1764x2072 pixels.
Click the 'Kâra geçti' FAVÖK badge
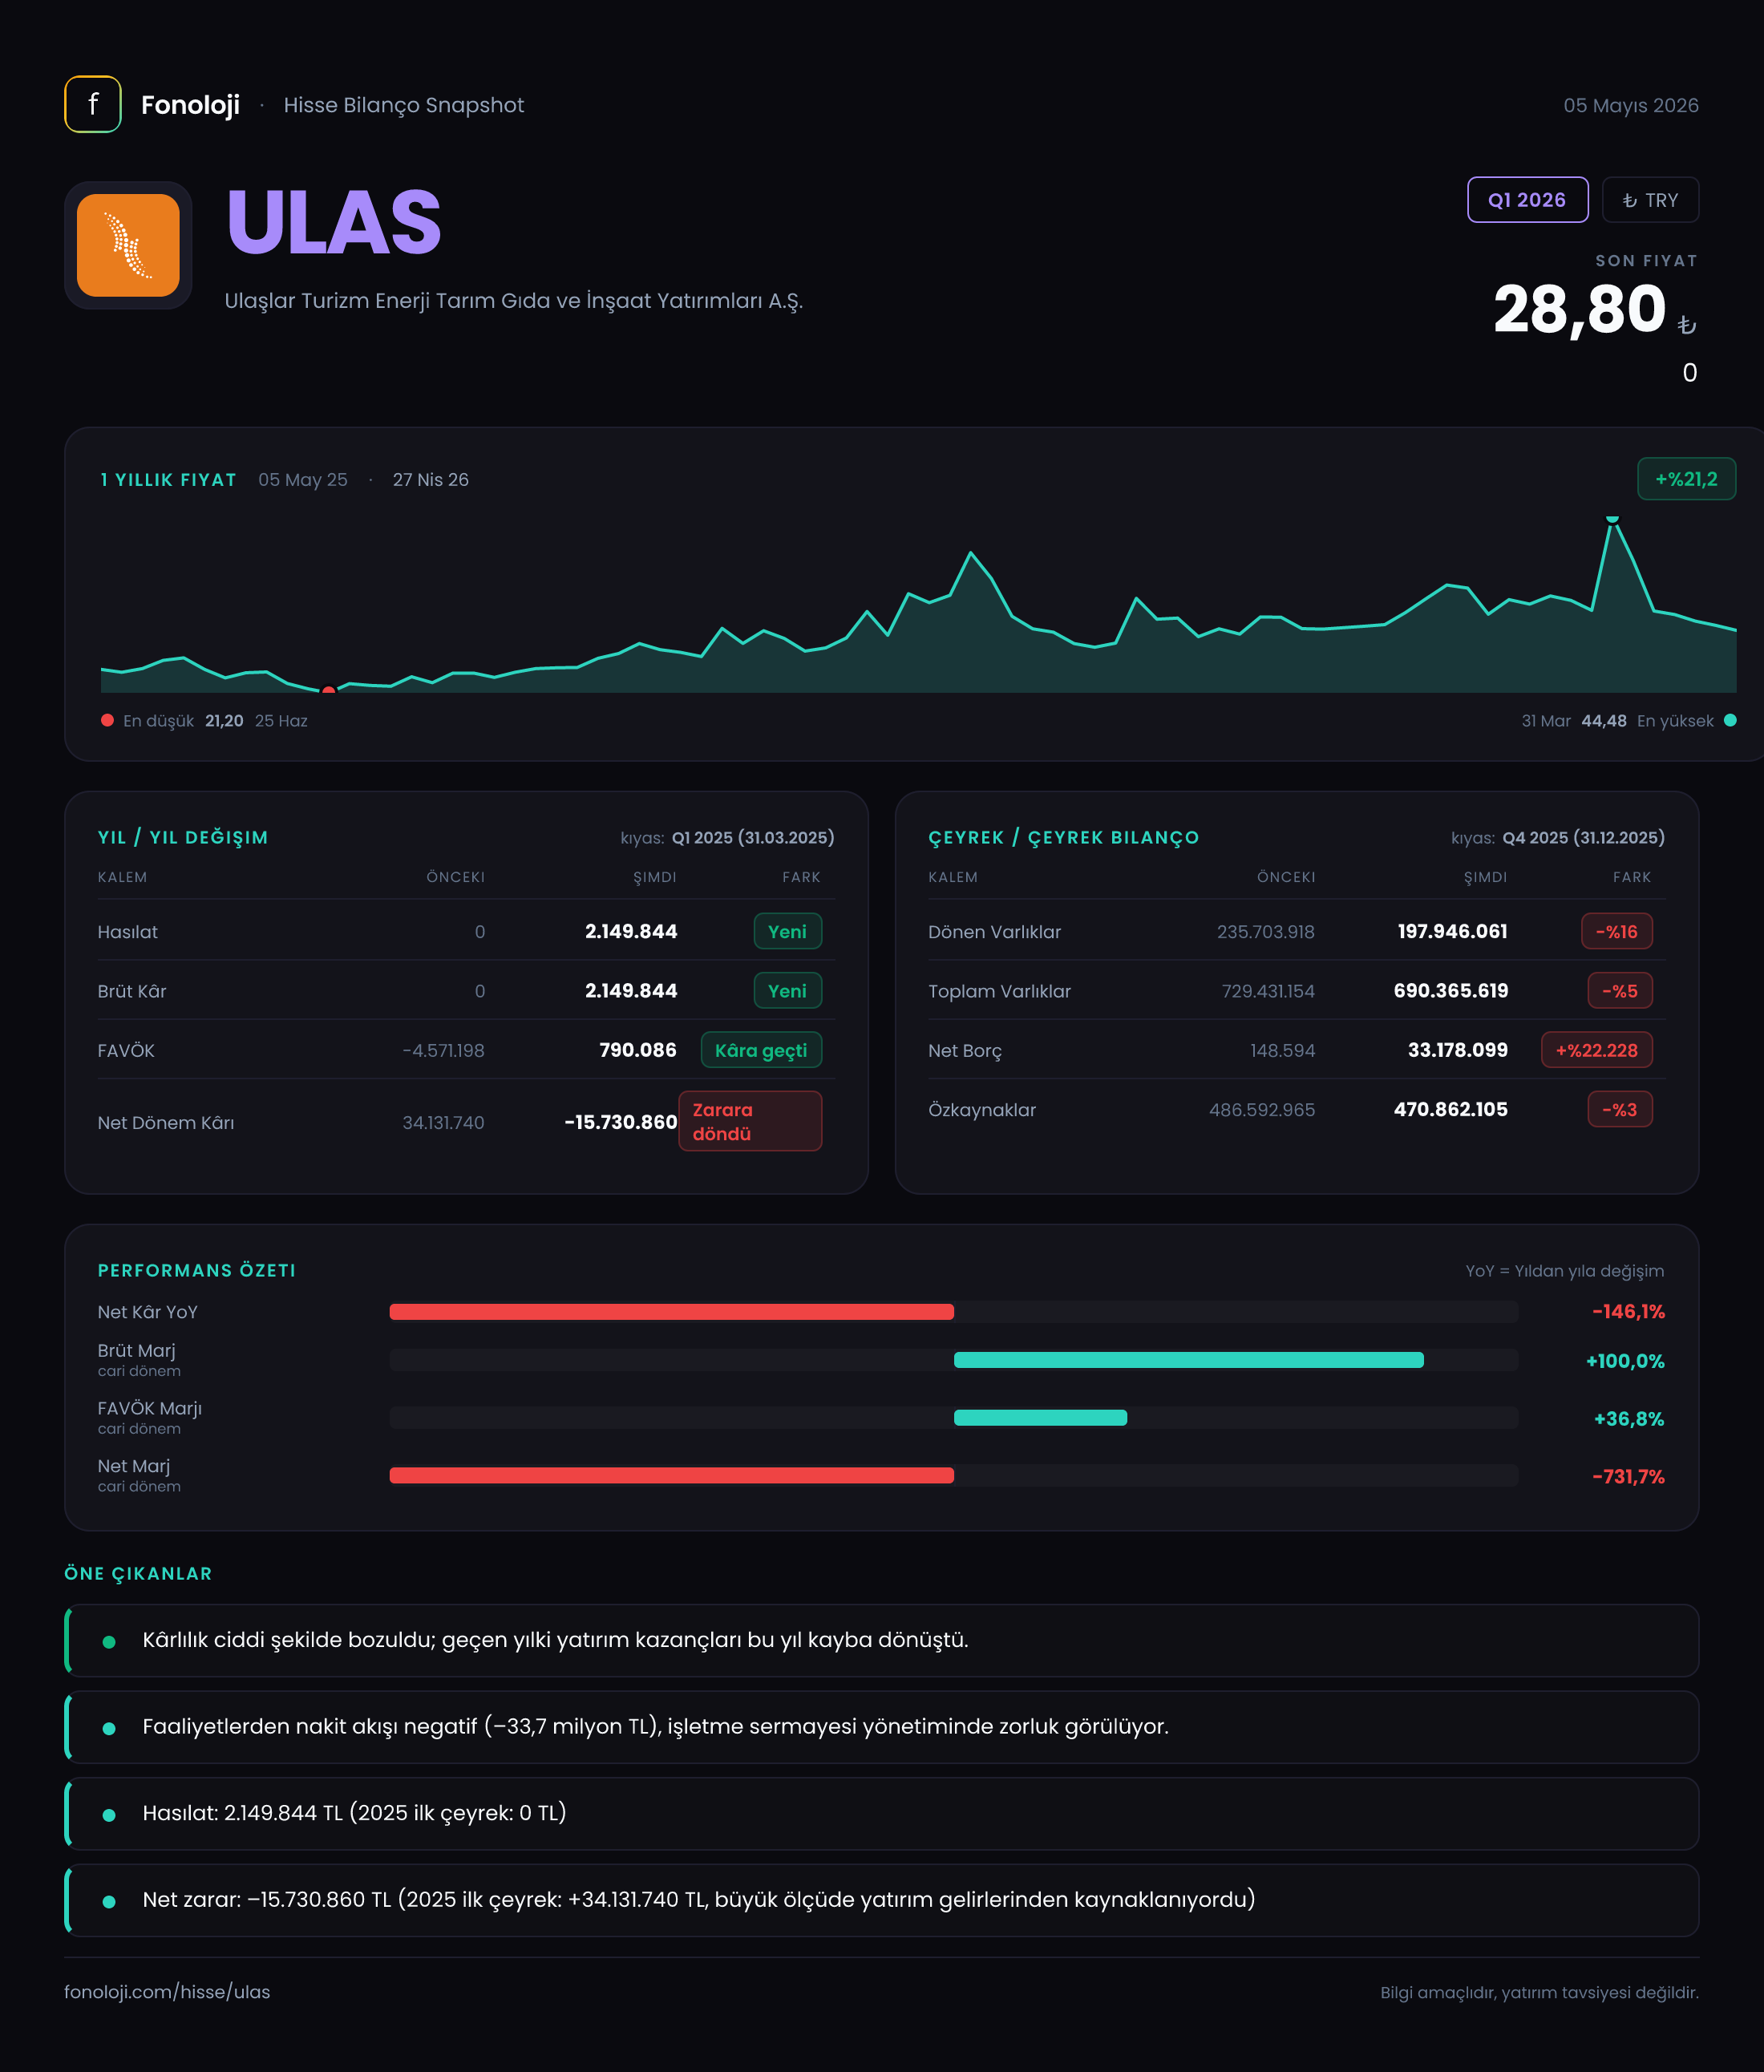pyautogui.click(x=761, y=1050)
